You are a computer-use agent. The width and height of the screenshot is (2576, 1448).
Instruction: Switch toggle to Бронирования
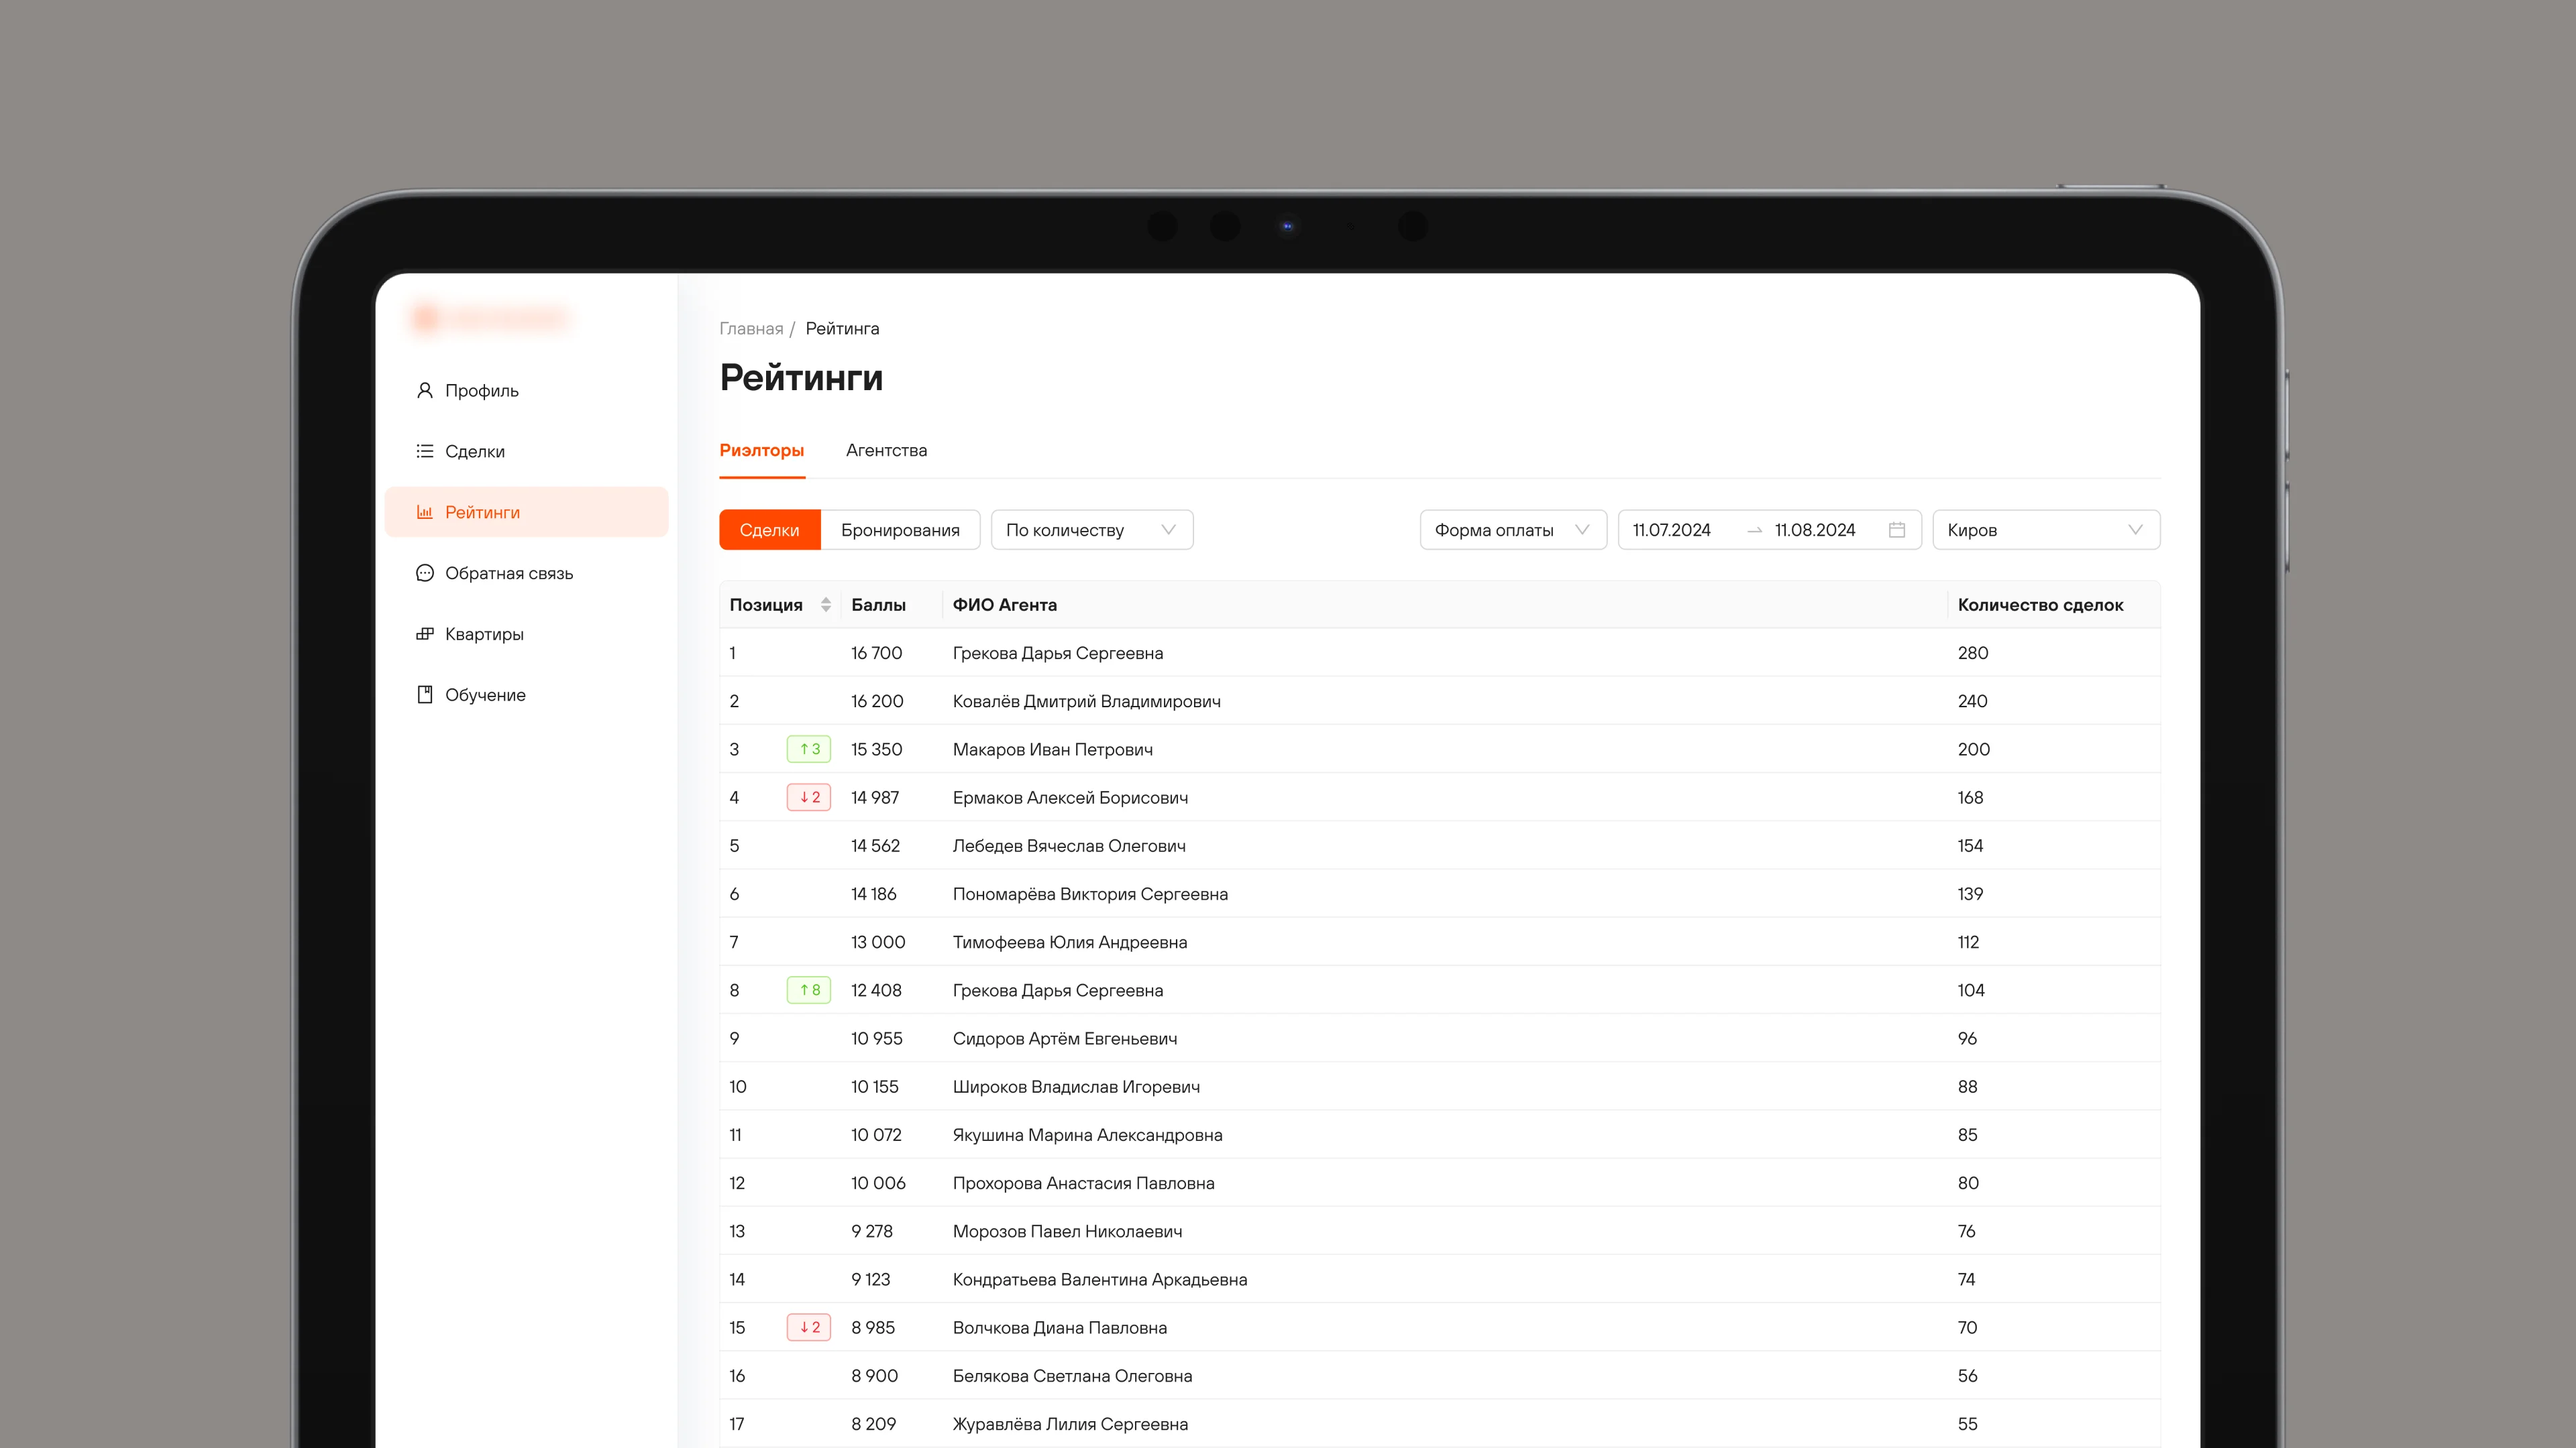tap(899, 530)
